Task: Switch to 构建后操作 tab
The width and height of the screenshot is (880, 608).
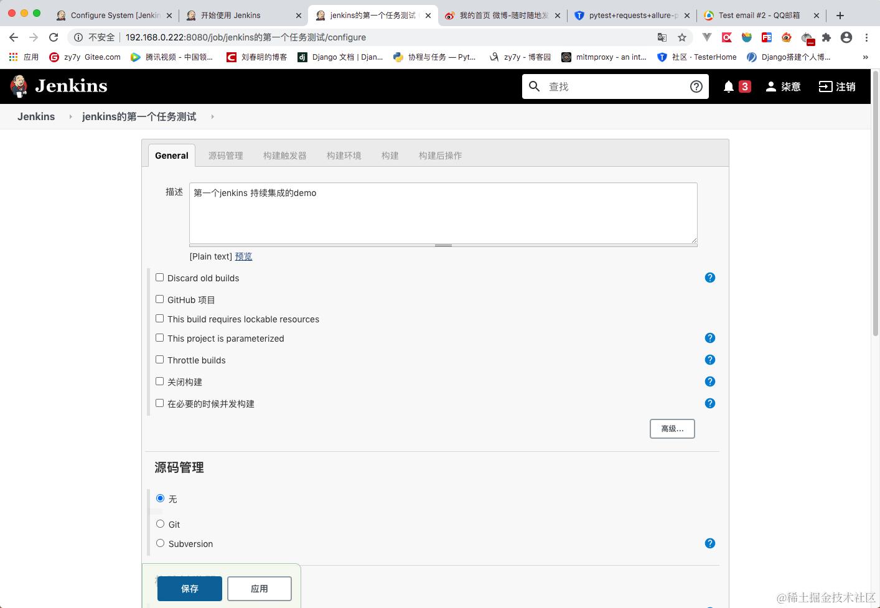Action: coord(441,156)
